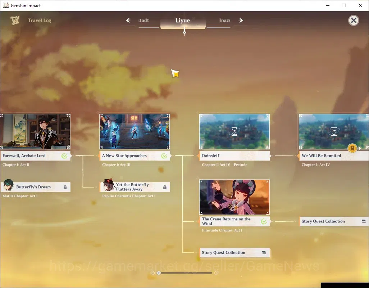Screen dimensions: 369x288
Task: Maximize the Genshin Impact window
Action: point(344,5)
